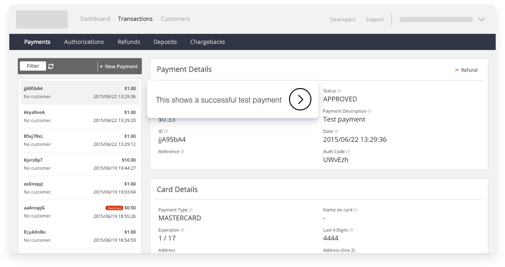Select payment B5xj7RxL in the list
The width and height of the screenshot is (505, 267).
[x=80, y=140]
